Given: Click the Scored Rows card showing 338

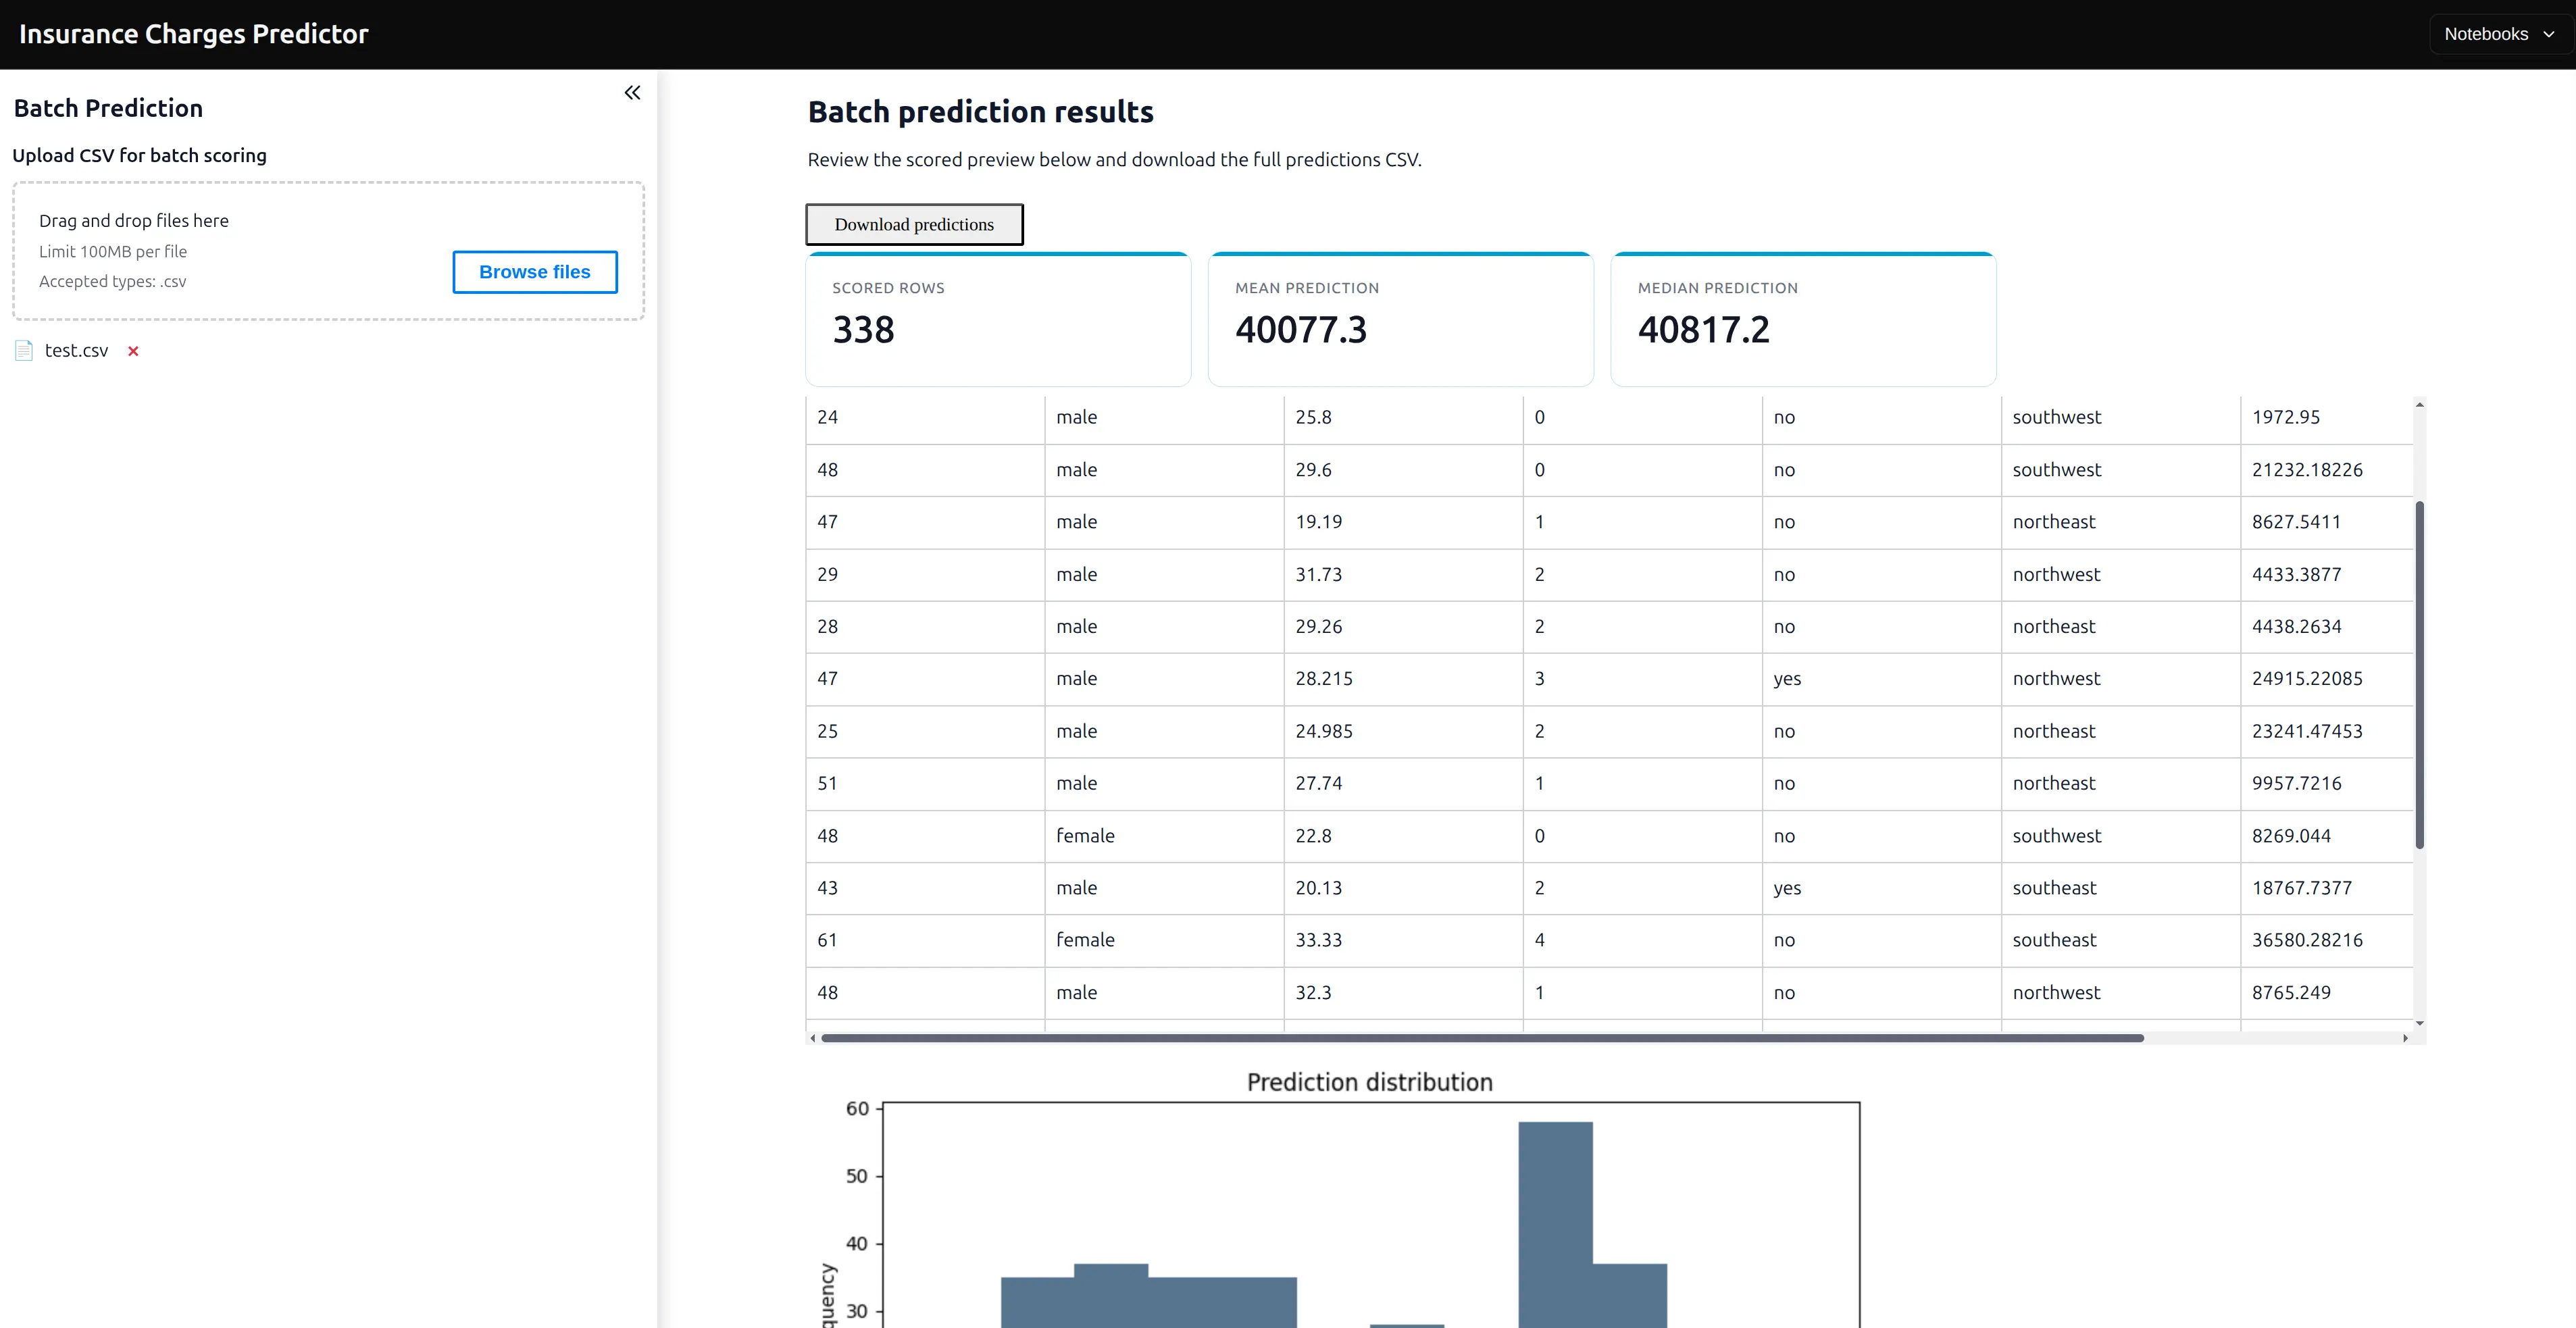Looking at the screenshot, I should [998, 319].
